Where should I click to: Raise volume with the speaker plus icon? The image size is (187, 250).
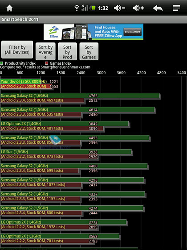(x=138, y=8)
